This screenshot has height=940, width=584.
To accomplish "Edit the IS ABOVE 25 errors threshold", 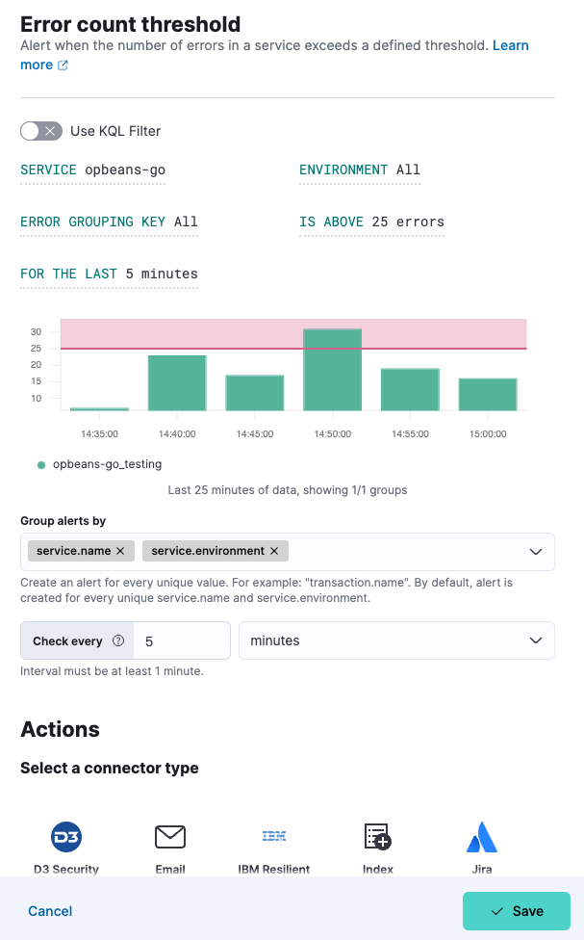I will [x=371, y=222].
